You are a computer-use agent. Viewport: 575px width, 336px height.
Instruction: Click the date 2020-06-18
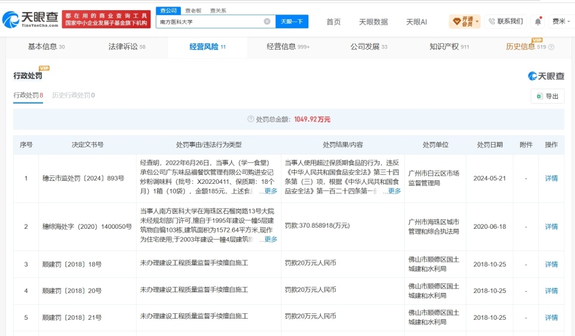489,226
